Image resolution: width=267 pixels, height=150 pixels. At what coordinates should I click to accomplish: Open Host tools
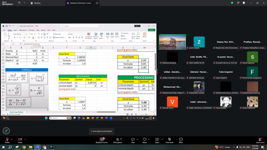169,140
